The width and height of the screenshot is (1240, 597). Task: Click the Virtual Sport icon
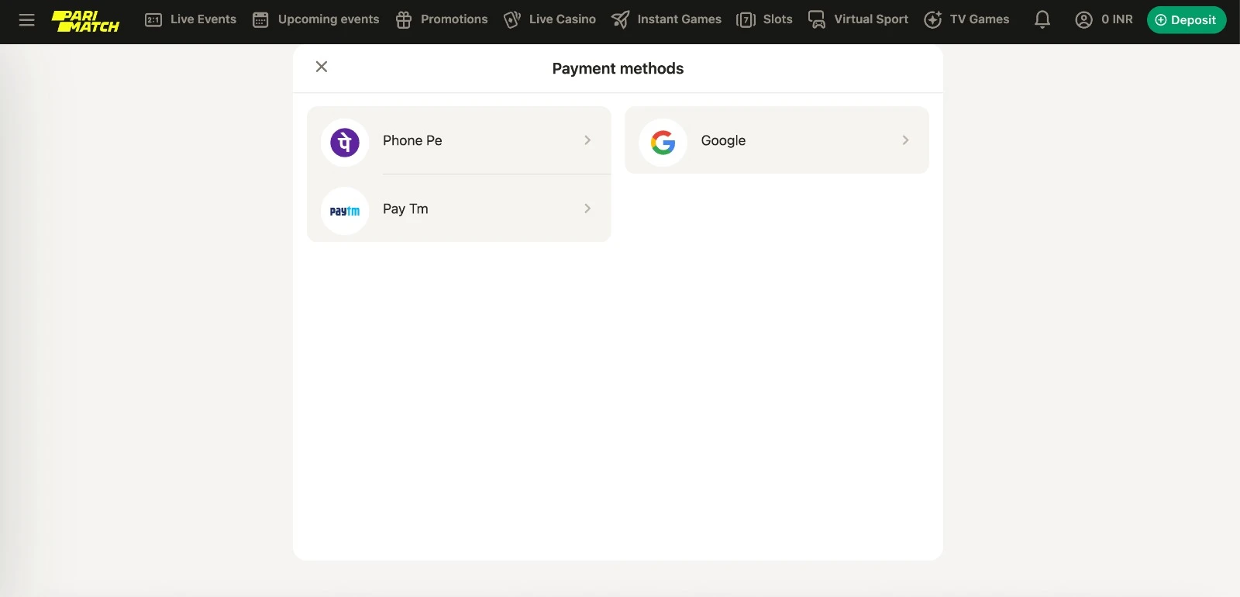(817, 20)
